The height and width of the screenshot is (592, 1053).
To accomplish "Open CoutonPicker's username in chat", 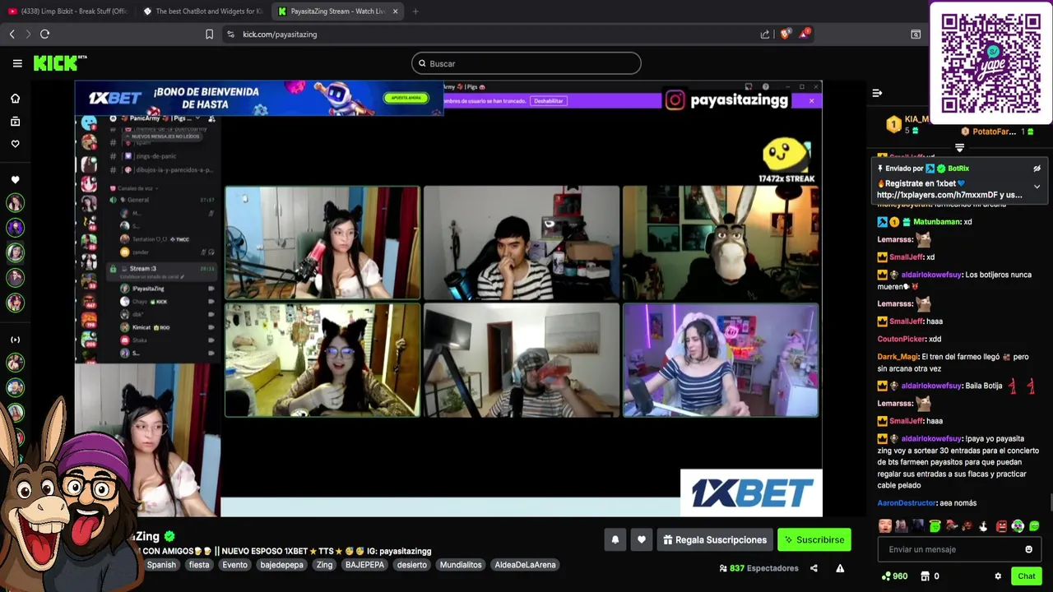I will click(902, 340).
